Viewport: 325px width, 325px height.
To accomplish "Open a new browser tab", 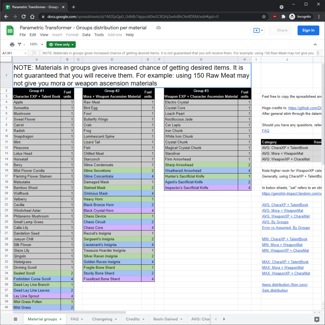I will pyautogui.click(x=74, y=7).
